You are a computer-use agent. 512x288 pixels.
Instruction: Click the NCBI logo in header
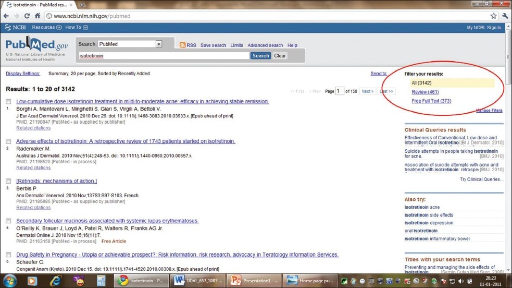pyautogui.click(x=15, y=28)
